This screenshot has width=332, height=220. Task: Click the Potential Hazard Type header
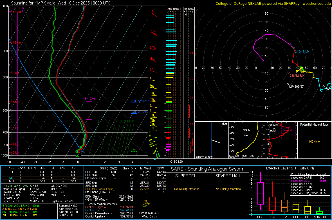point(314,124)
